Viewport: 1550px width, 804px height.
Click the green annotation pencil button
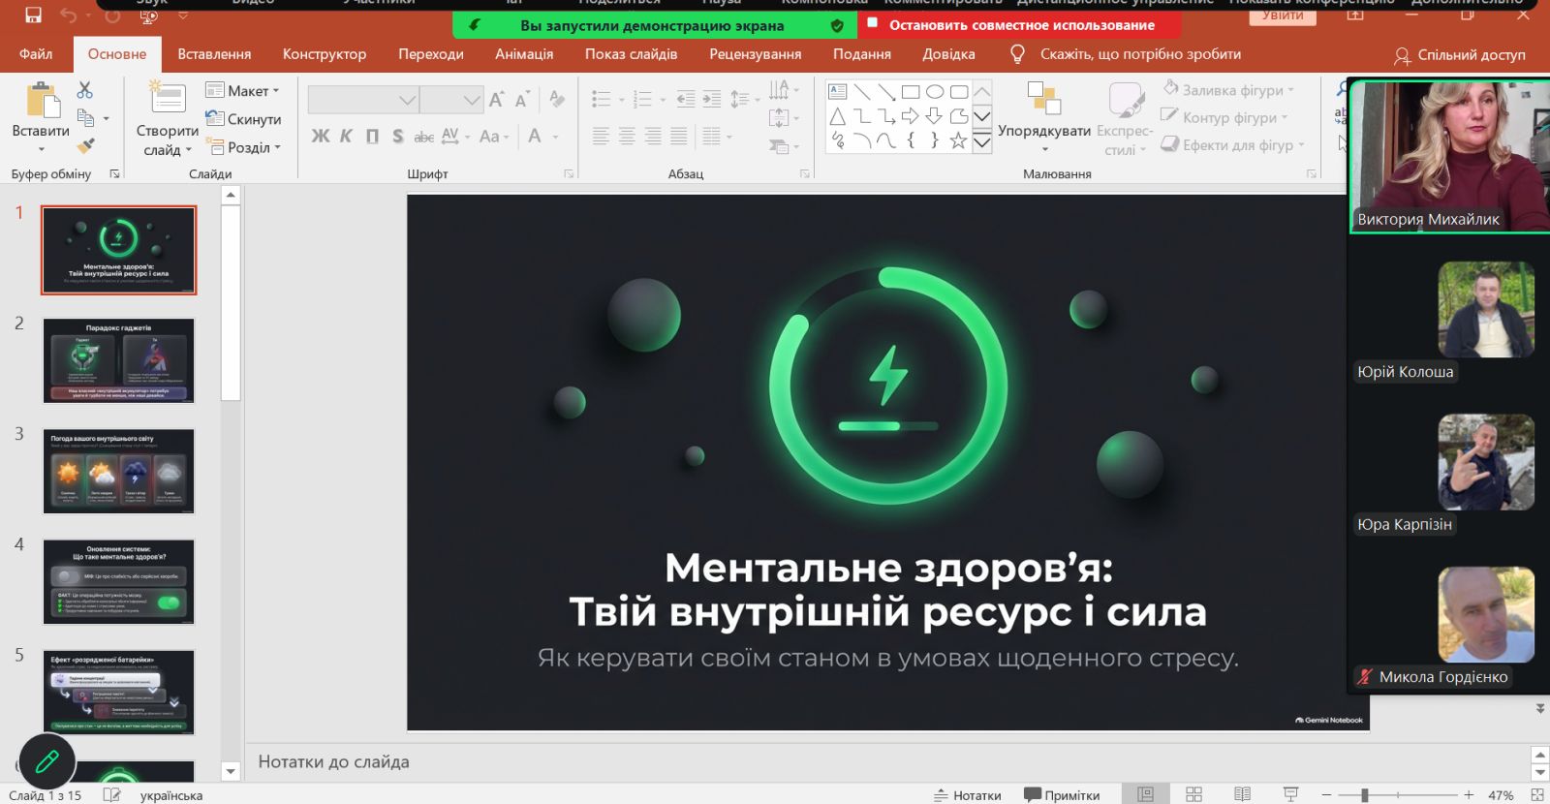tap(46, 761)
